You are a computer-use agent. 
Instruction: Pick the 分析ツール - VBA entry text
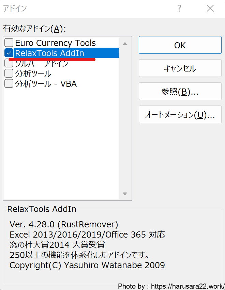tap(46, 83)
